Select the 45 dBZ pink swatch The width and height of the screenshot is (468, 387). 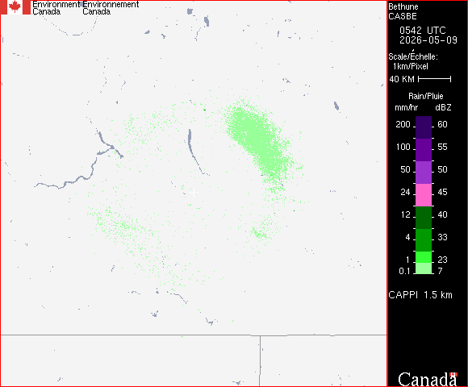424,195
